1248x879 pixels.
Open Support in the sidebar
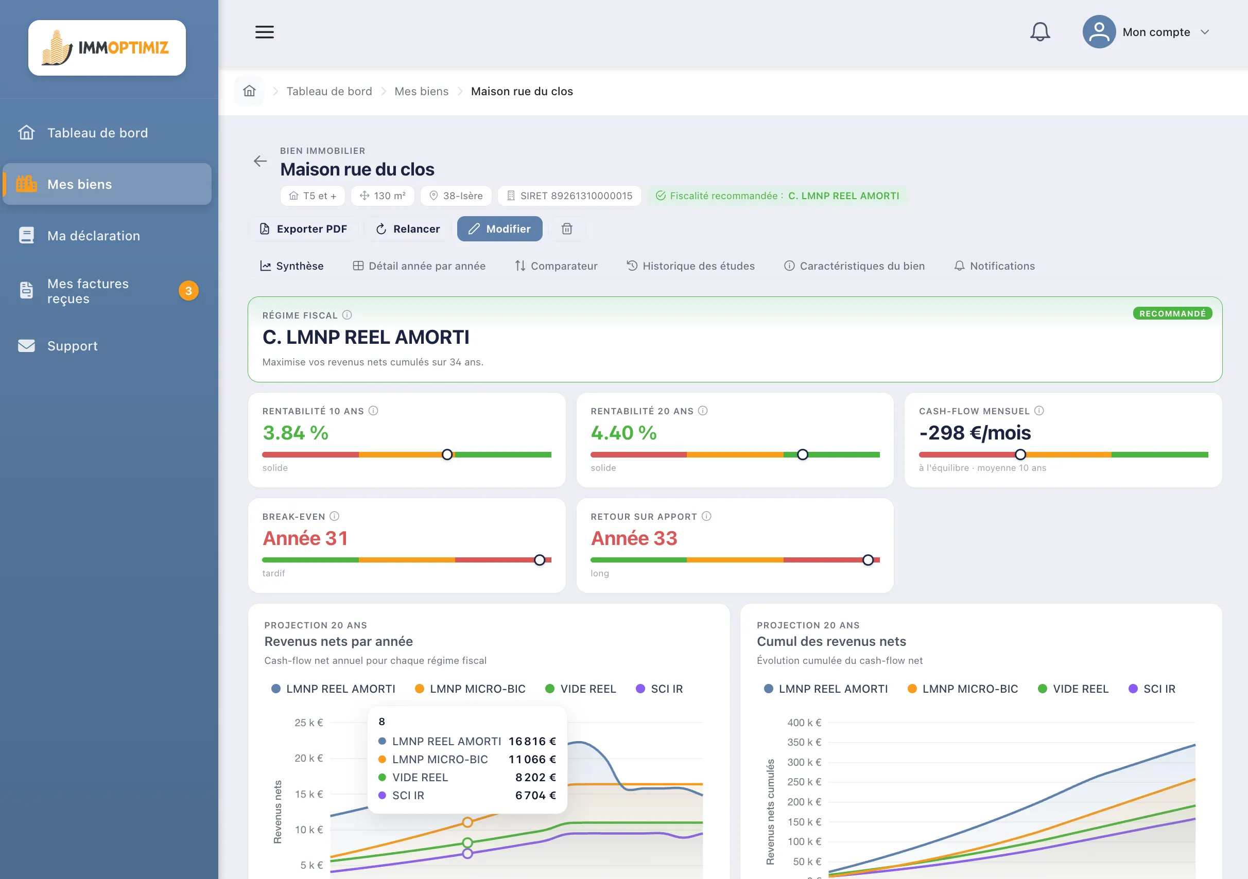pos(107,345)
